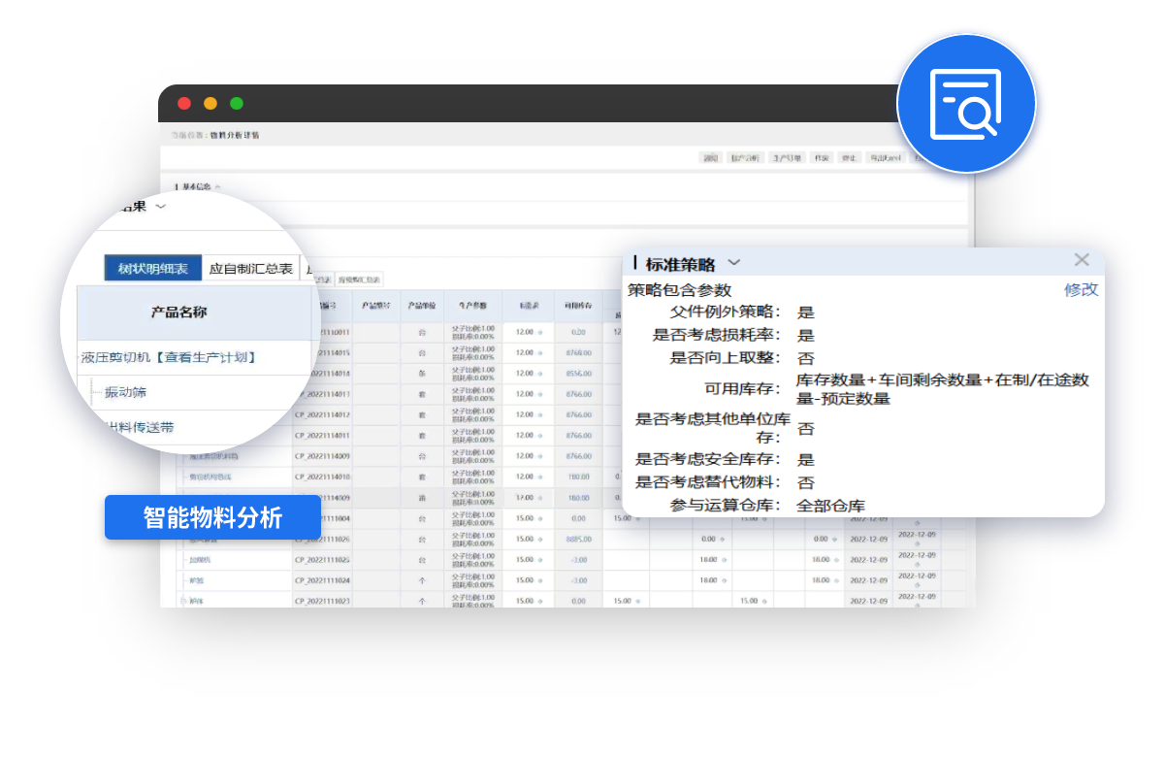This screenshot has height=757, width=1165.
Task: Select the 振动筛 tree item
Action: coord(125,392)
